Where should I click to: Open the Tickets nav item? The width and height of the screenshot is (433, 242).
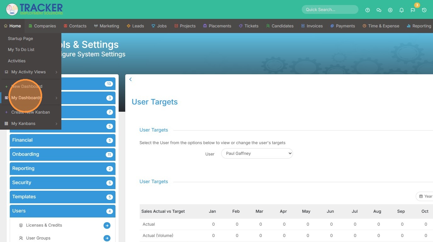tap(249, 26)
